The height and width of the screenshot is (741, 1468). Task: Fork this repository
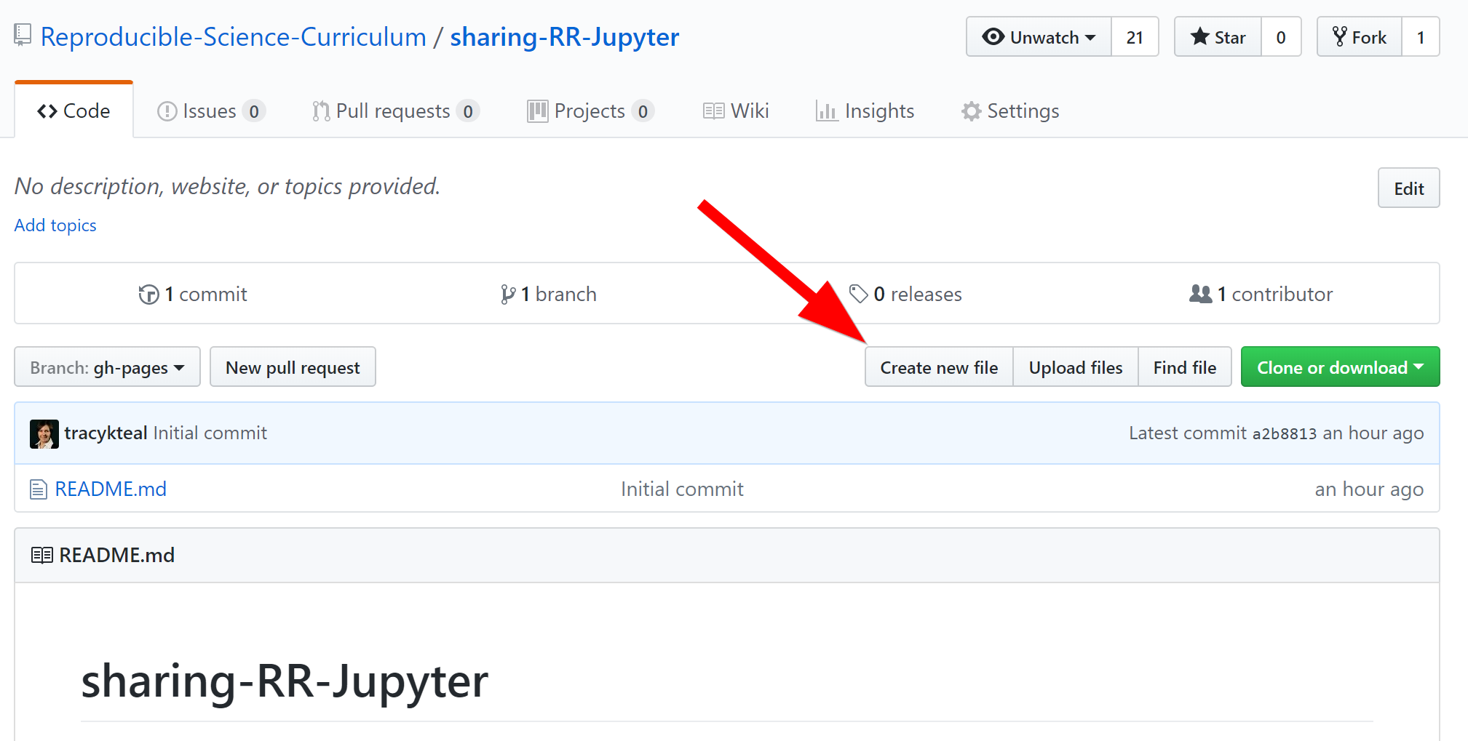coord(1359,37)
